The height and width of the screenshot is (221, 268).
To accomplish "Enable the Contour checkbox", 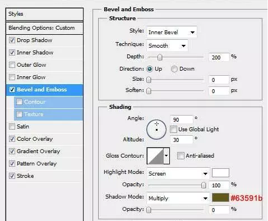I will (19, 102).
